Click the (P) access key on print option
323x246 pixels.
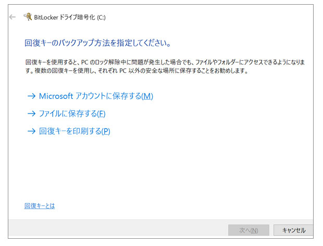tap(105, 131)
